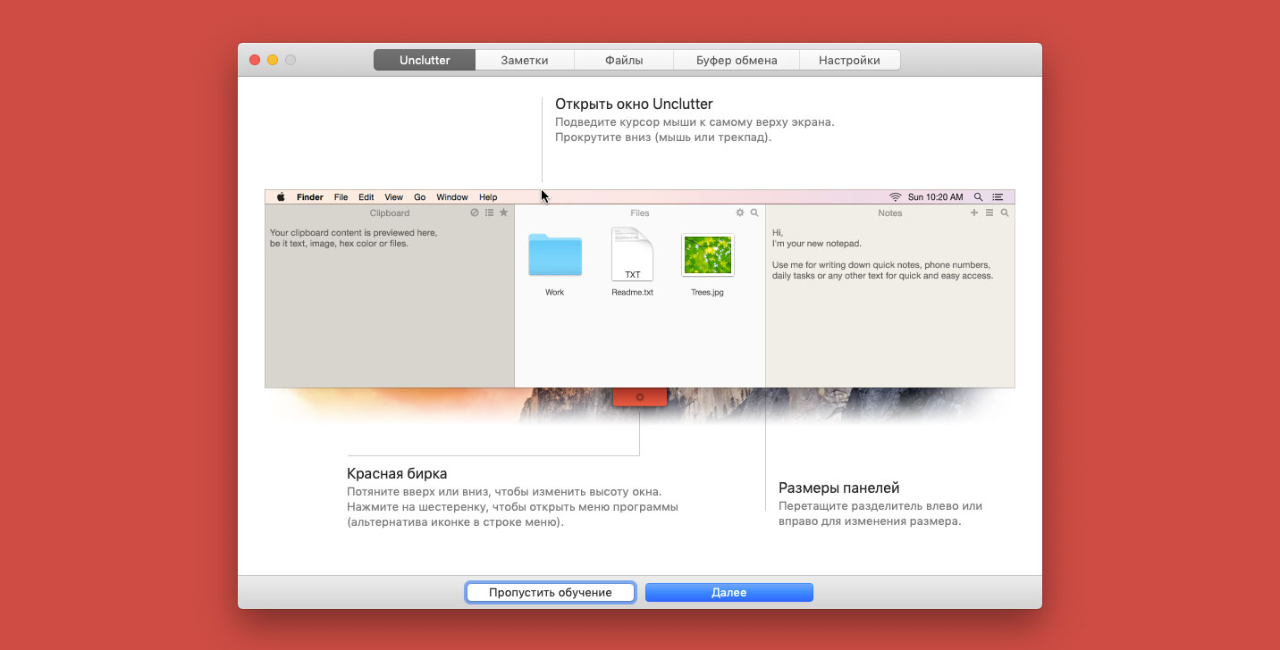Open the Finder menu in the preview

(x=310, y=197)
